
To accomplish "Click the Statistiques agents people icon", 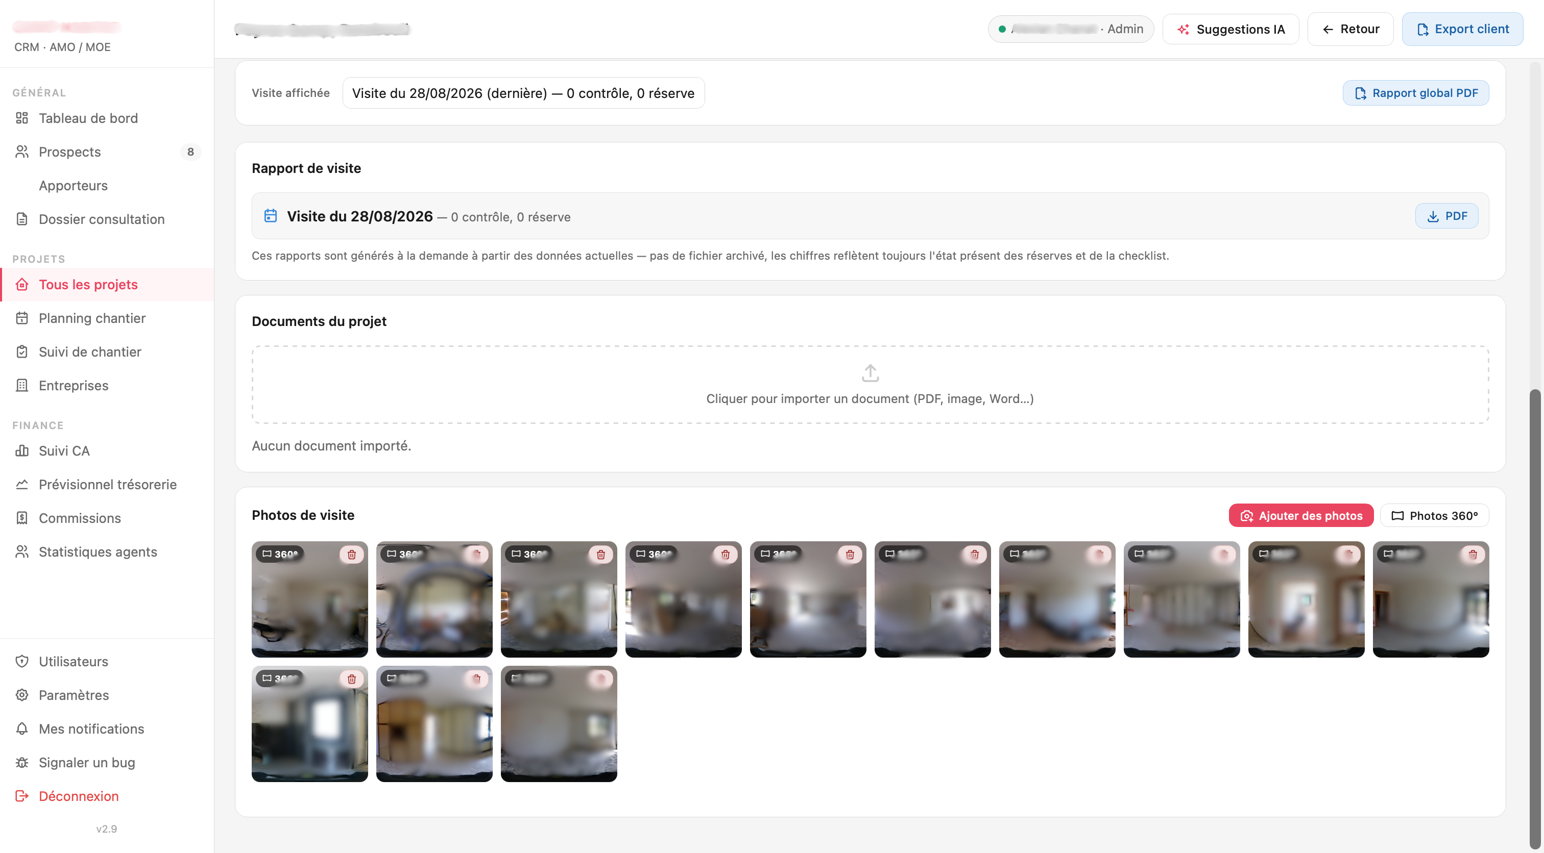I will (x=22, y=551).
